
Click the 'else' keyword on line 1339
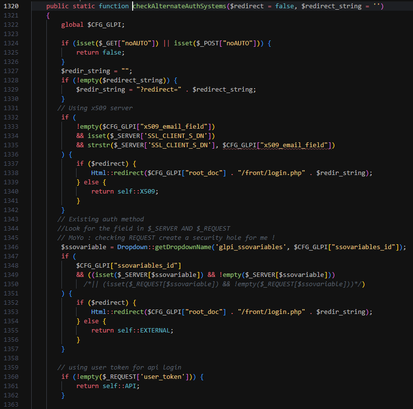coord(91,182)
